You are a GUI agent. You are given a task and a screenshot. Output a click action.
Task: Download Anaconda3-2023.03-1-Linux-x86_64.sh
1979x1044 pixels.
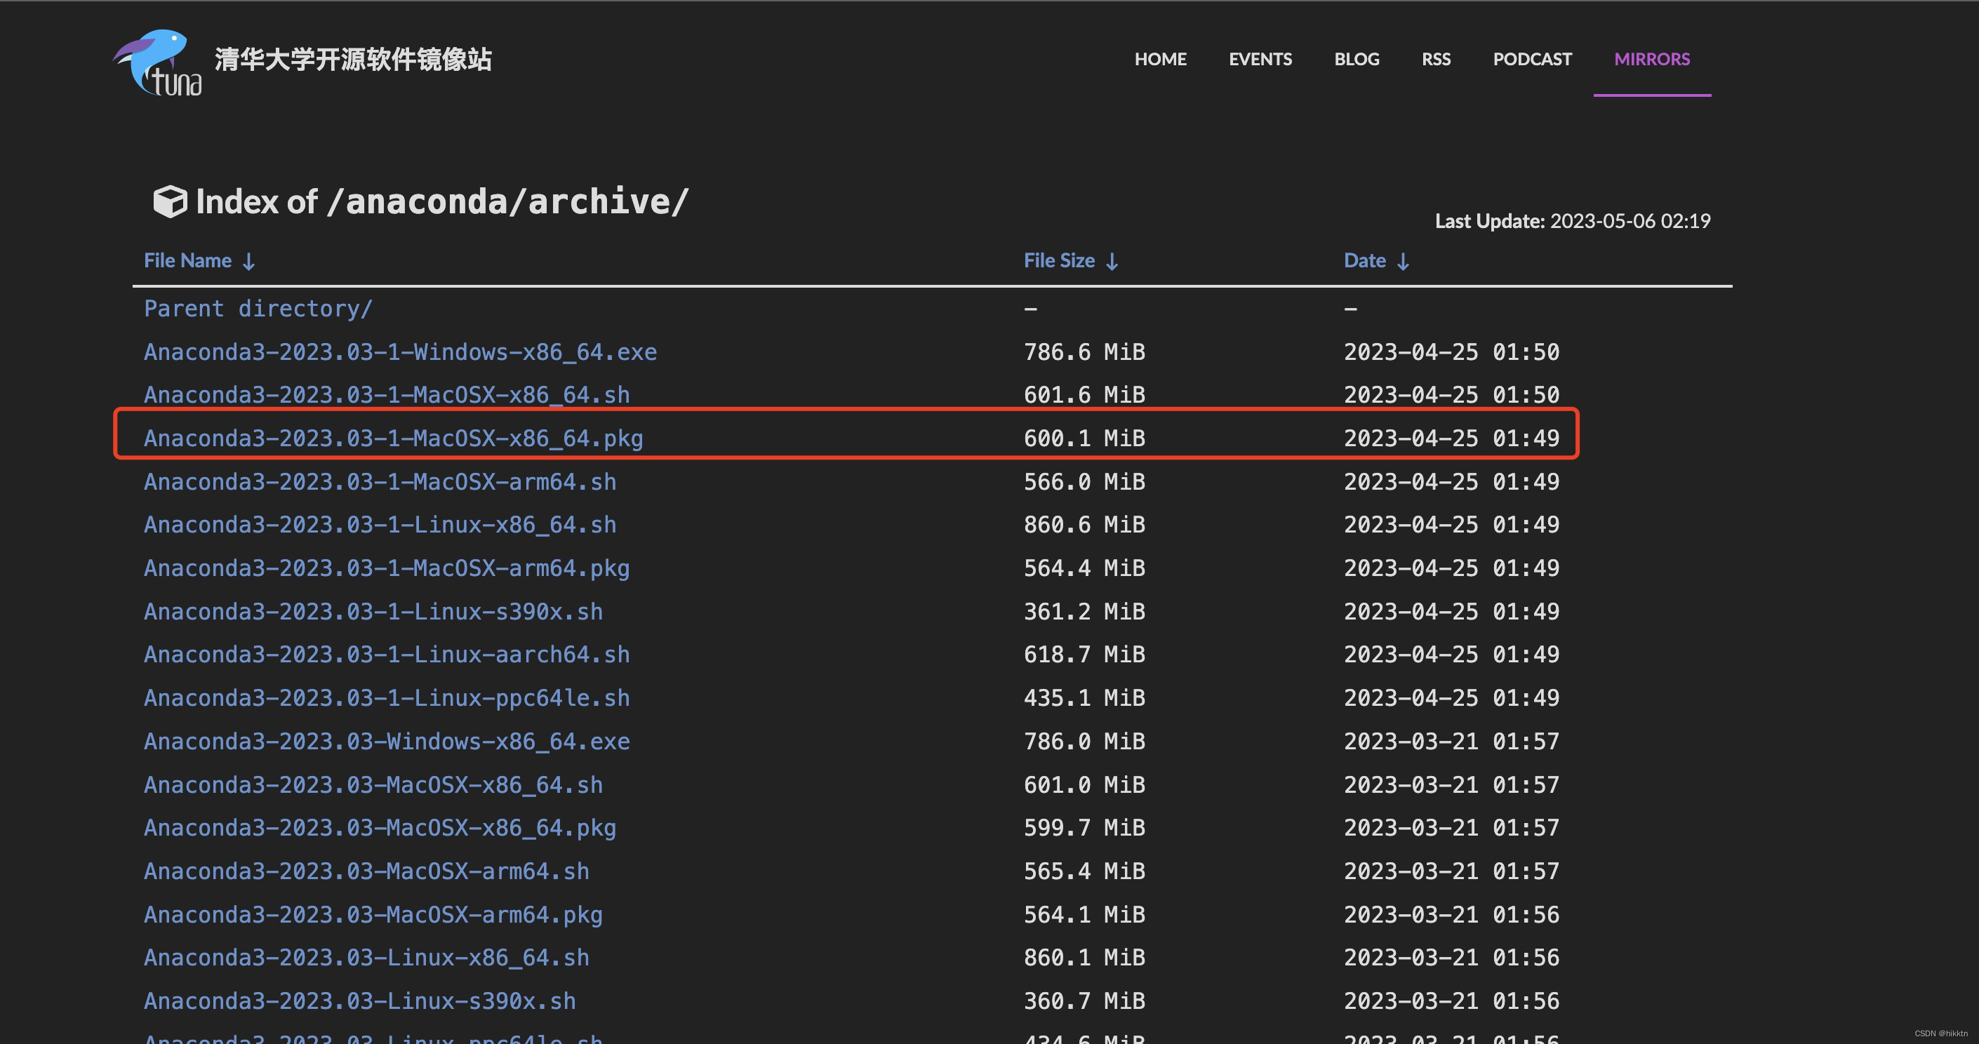[380, 525]
